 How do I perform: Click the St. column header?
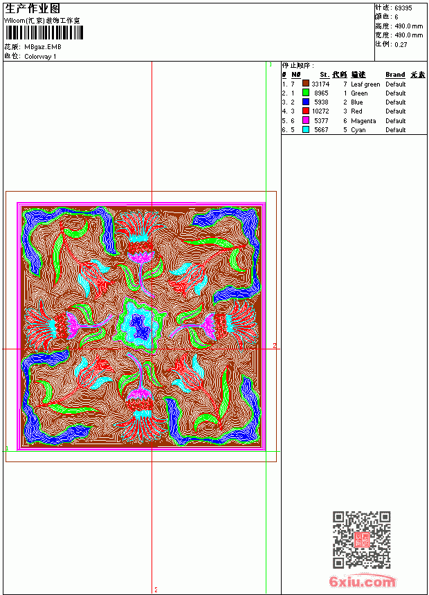(x=325, y=75)
